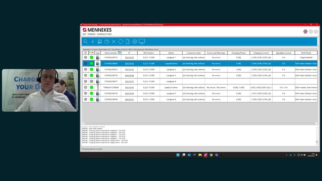Click 'No errors / No errors' cell
Screen dimensions: 322x181
tap(216, 87)
